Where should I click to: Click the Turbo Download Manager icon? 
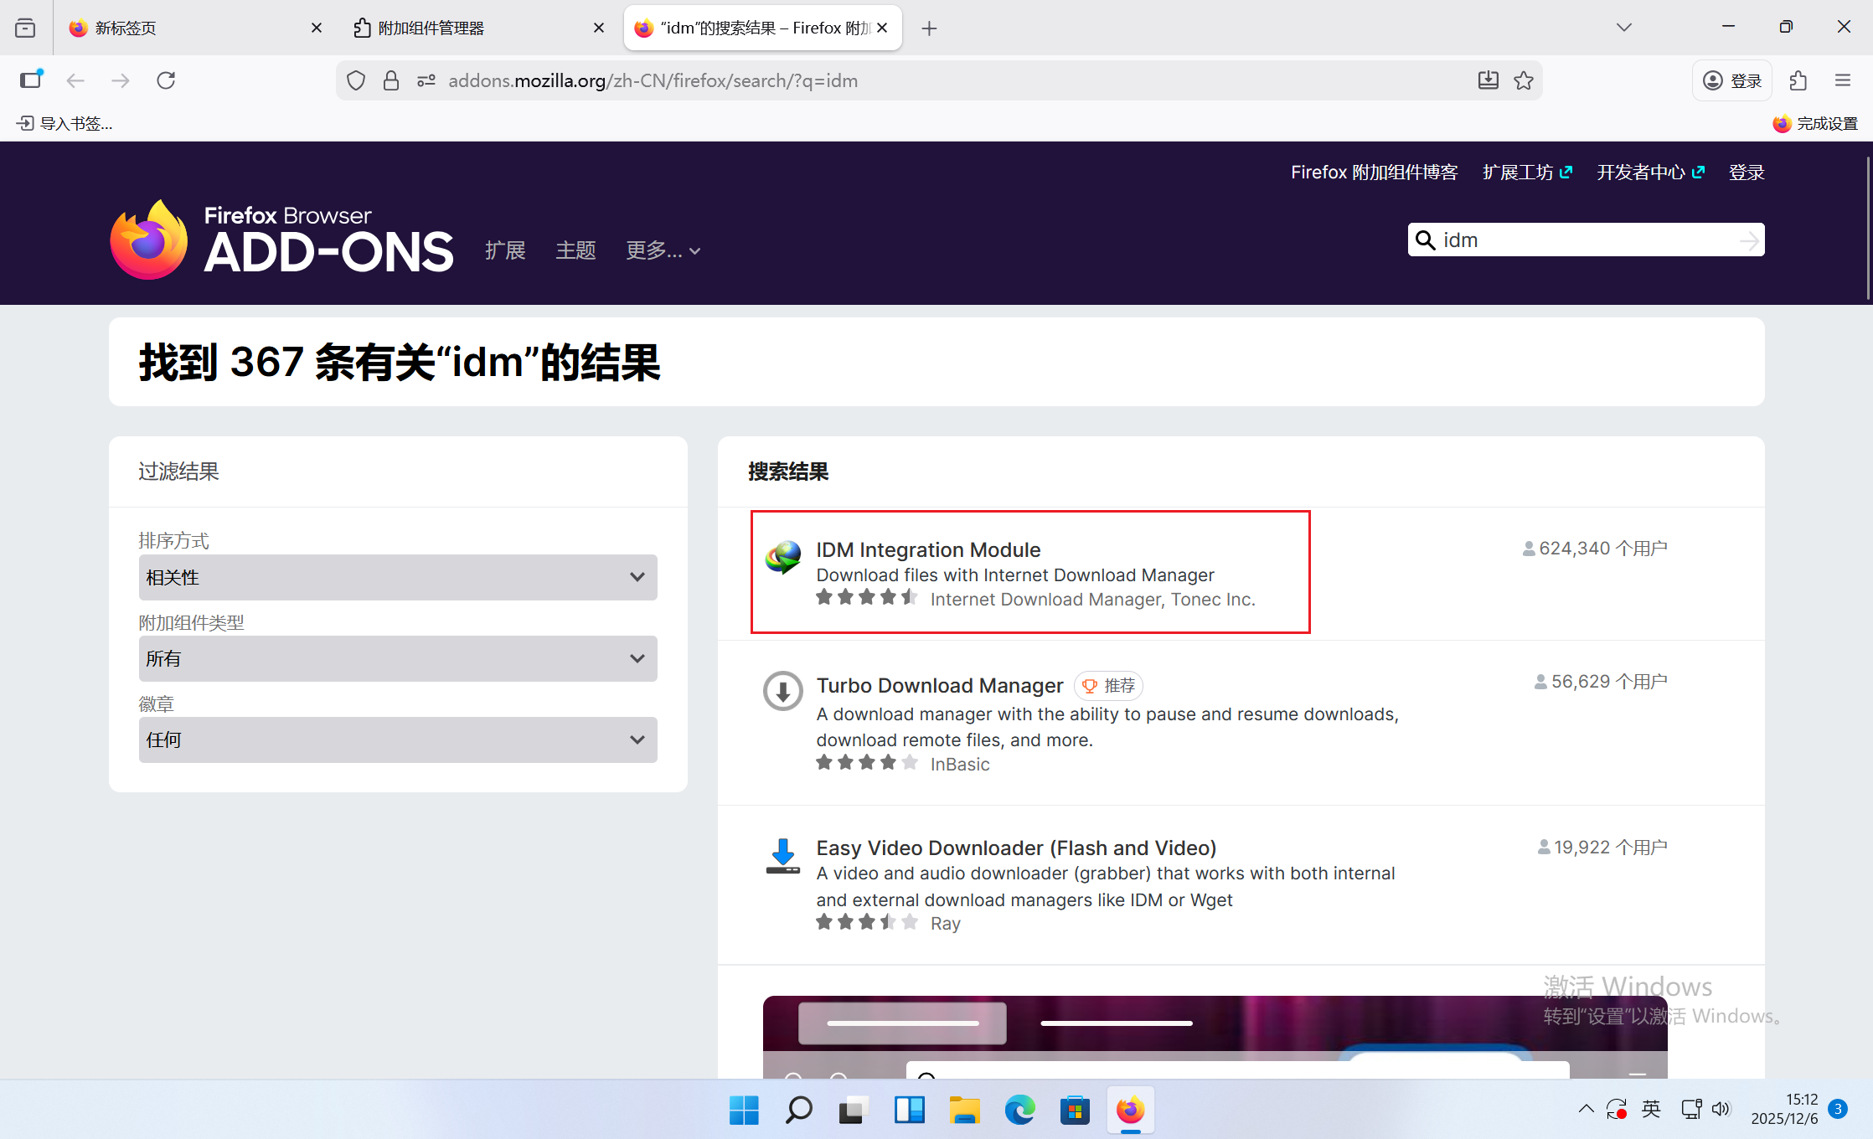click(x=783, y=691)
